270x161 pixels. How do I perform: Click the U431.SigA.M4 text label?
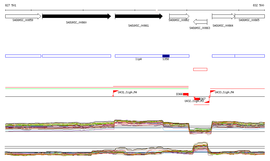[x=127, y=92]
